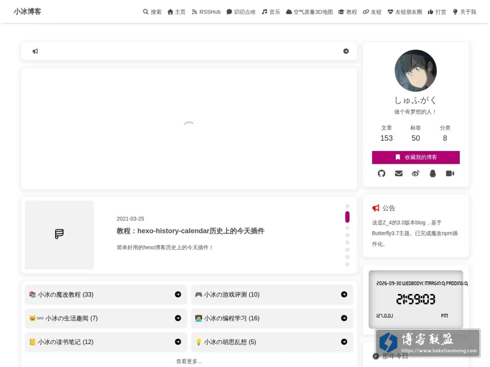Click the profile avatar image
The width and height of the screenshot is (490, 367).
pos(416,71)
